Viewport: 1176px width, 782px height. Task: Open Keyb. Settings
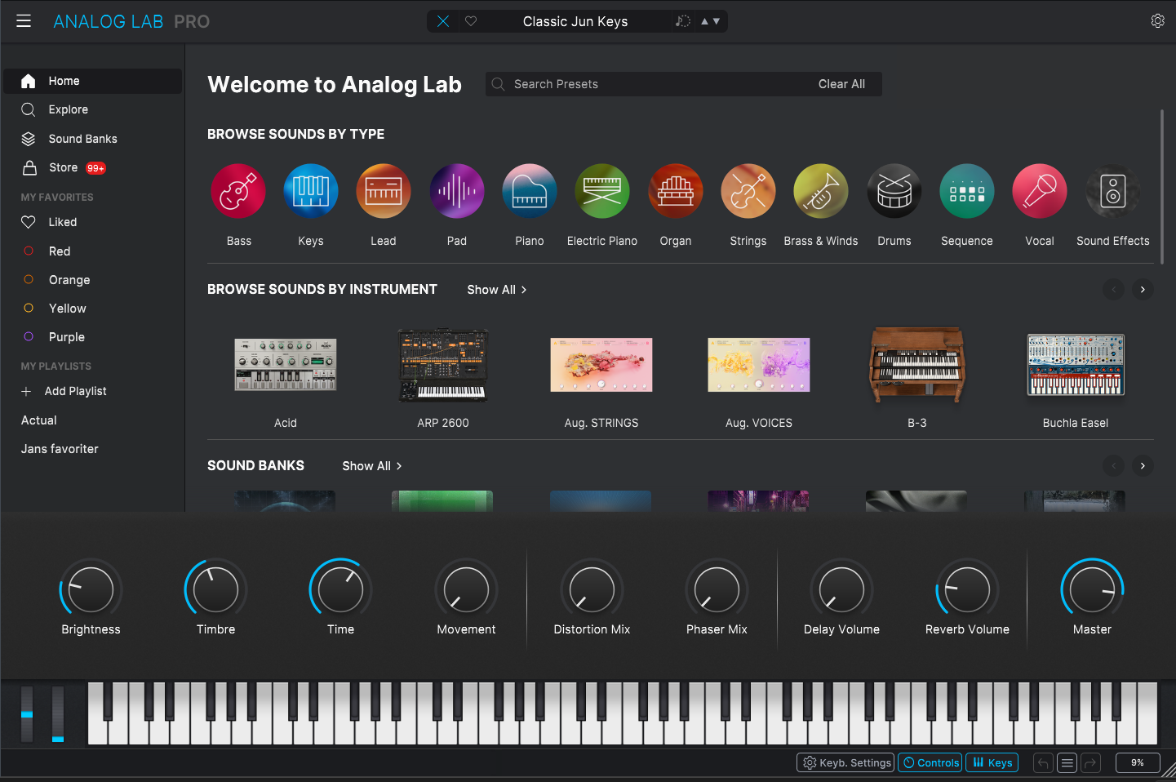845,762
